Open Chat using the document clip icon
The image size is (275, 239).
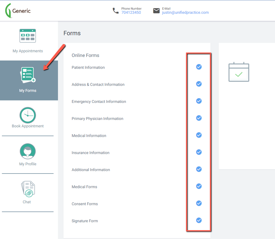coord(28,189)
